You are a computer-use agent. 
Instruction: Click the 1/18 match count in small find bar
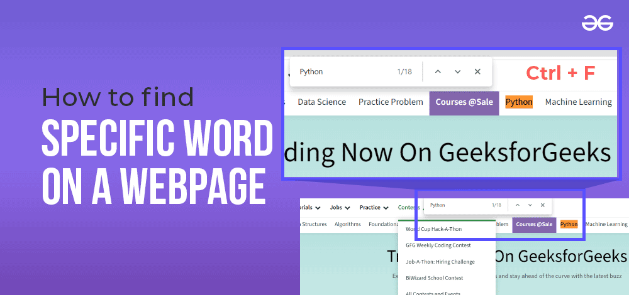496,205
